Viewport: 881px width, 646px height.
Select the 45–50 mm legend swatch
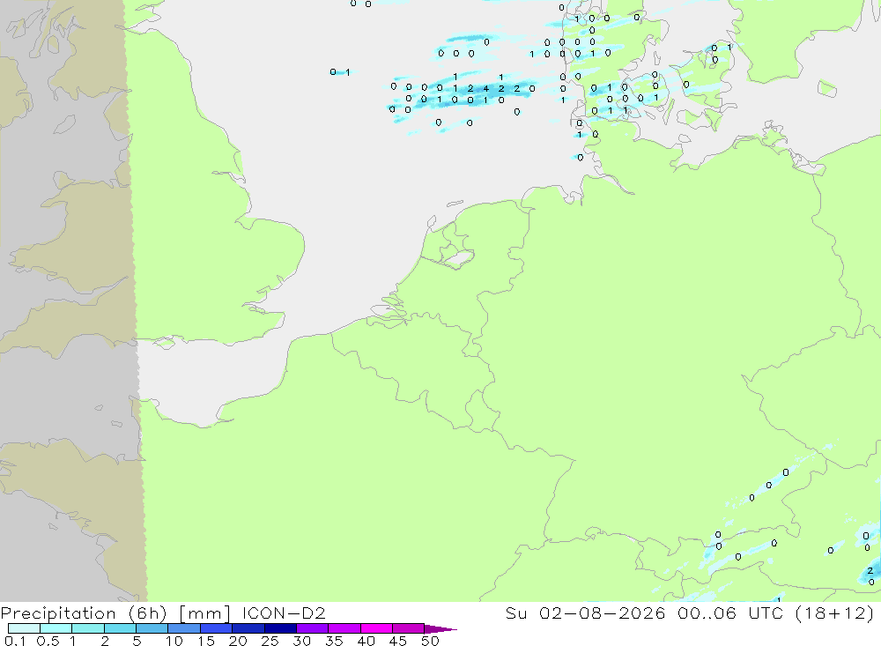(409, 628)
